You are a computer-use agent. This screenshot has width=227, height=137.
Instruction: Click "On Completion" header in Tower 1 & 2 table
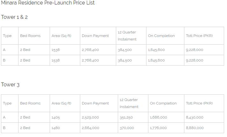pyautogui.click(x=161, y=36)
